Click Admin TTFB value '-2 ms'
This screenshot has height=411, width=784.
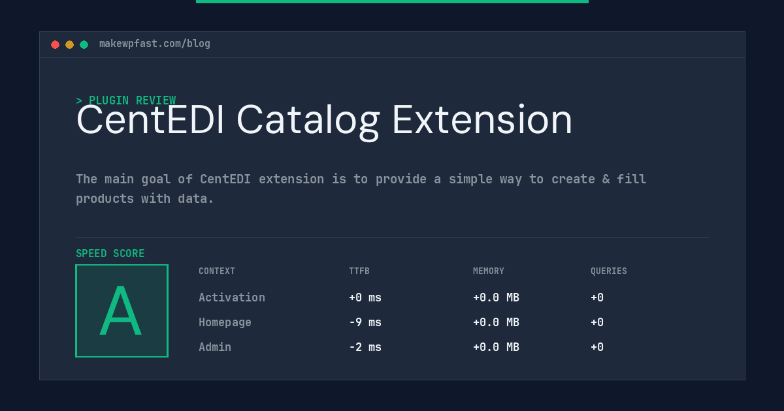point(365,347)
